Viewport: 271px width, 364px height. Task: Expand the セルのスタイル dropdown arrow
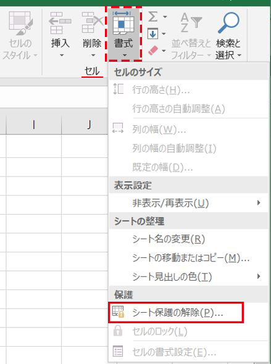[35, 56]
